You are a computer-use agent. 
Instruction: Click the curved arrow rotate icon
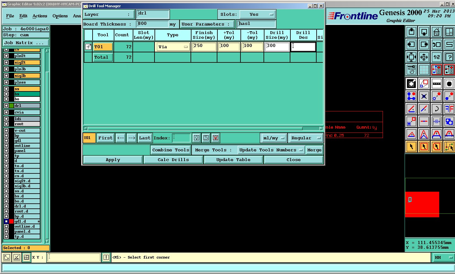tap(437, 109)
